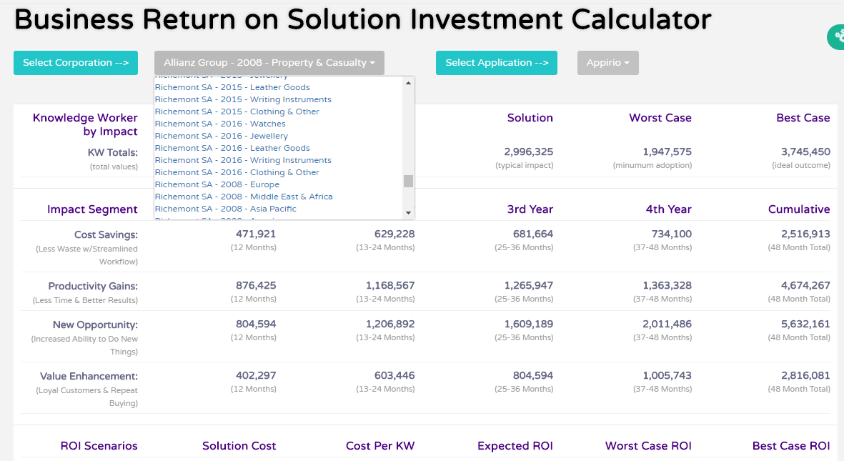Open the Allianz Group corporation dropdown
The image size is (844, 461).
[269, 63]
